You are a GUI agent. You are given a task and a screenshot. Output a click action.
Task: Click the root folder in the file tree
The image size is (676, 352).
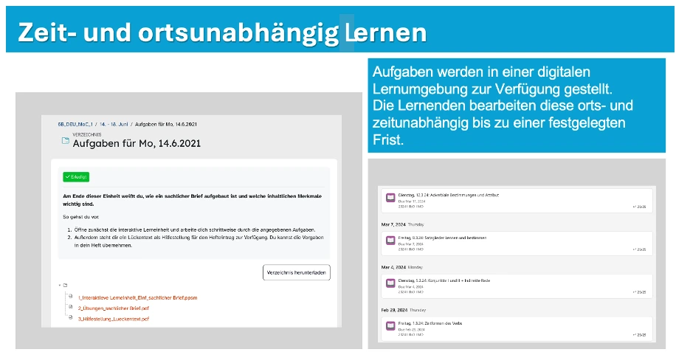coord(65,286)
